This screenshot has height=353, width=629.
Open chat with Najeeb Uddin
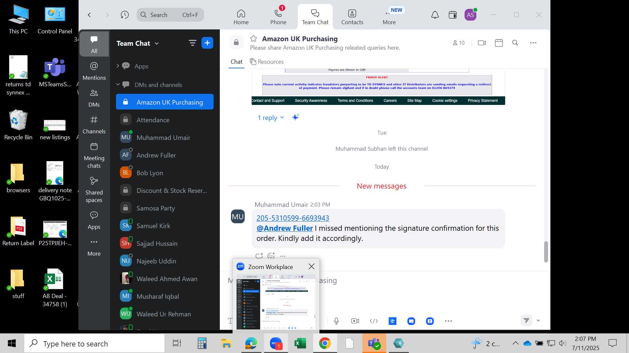(164, 261)
